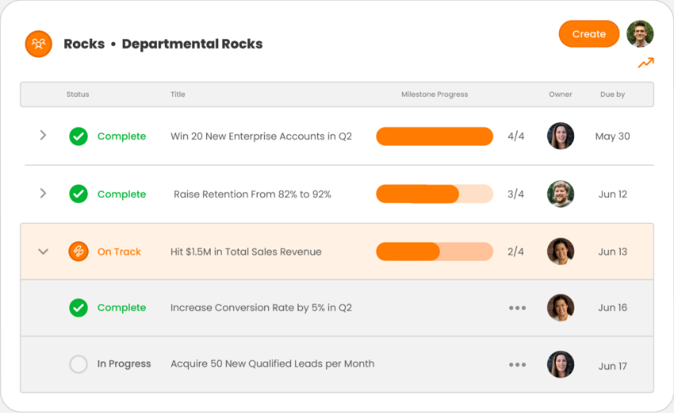The image size is (674, 413).
Task: Click the Create button
Action: pyautogui.click(x=588, y=34)
